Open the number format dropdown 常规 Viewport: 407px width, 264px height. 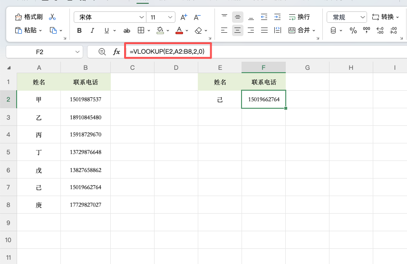pos(347,18)
